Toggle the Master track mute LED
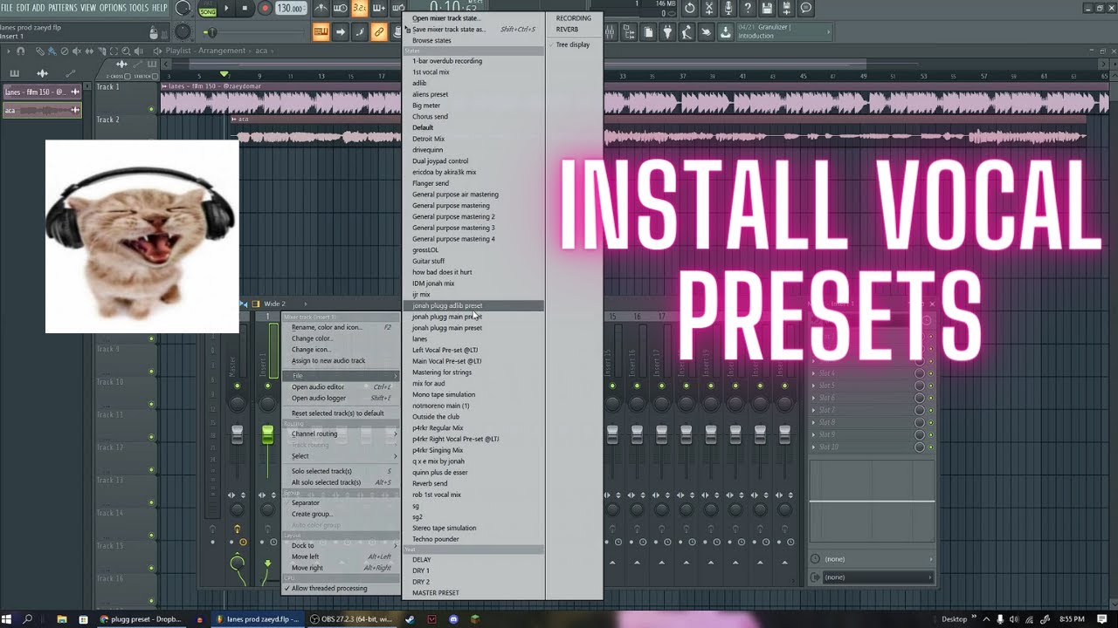Image resolution: width=1118 pixels, height=628 pixels. (x=237, y=386)
